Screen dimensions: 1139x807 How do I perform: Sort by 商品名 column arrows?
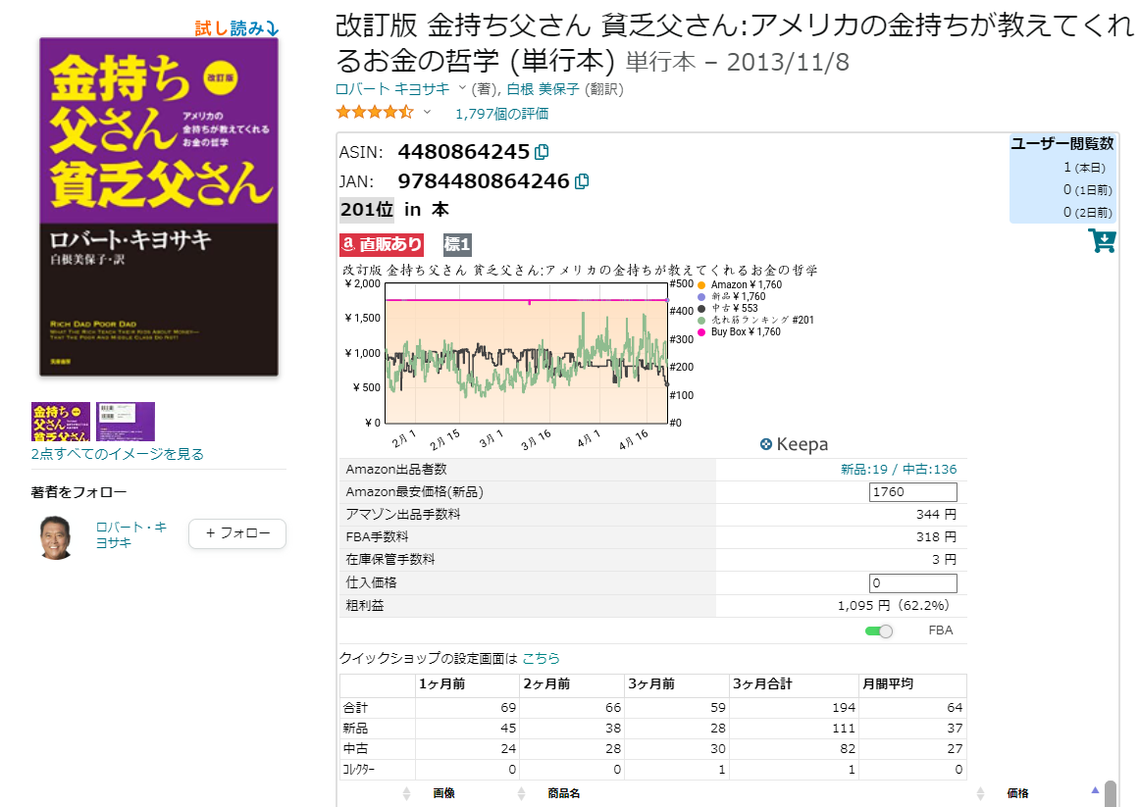click(x=521, y=794)
